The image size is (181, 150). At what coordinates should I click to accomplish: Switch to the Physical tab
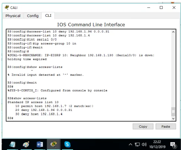tap(13, 16)
